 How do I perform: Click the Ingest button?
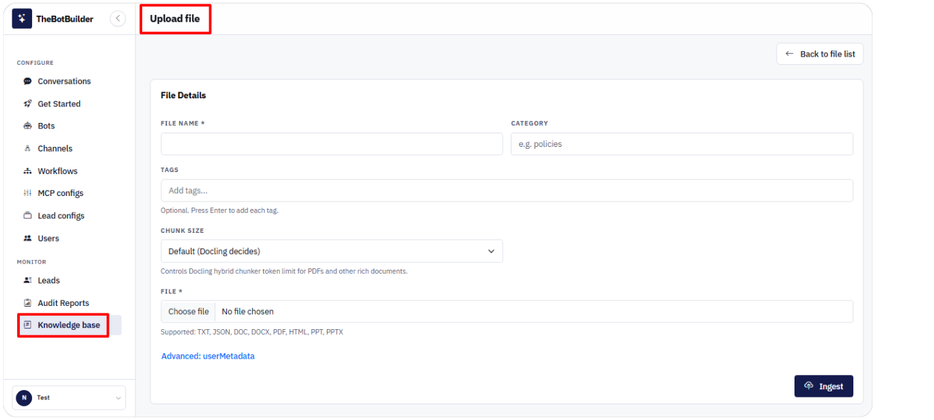coord(824,386)
